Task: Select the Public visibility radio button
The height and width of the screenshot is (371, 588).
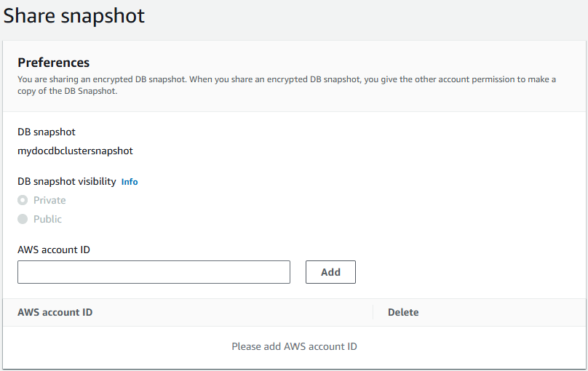Action: [23, 219]
